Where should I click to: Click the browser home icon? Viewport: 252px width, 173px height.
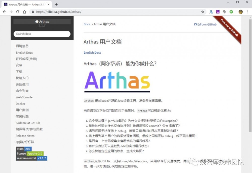(x=24, y=12)
